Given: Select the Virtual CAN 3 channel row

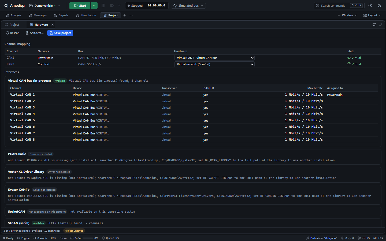Looking at the screenshot, I should pos(193,108).
